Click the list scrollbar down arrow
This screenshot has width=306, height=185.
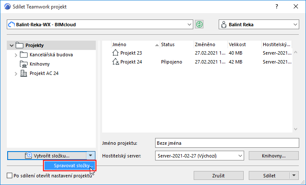296,129
